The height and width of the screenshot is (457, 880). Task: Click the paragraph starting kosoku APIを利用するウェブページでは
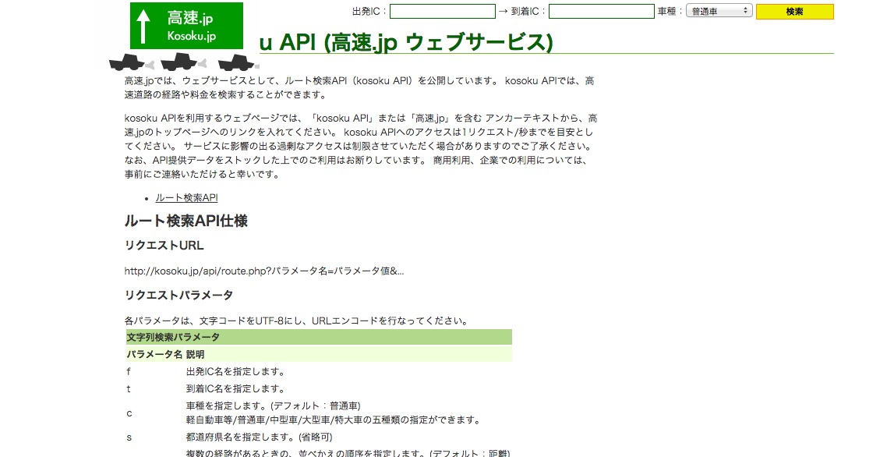point(362,146)
